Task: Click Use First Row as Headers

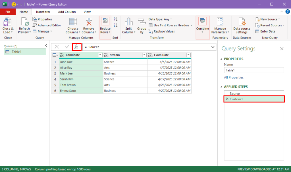Action: point(171,26)
